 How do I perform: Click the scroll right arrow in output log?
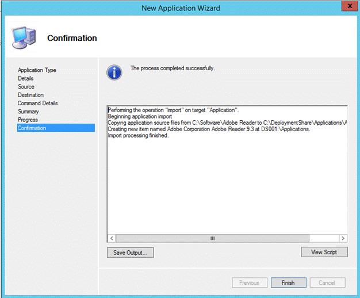(343, 238)
